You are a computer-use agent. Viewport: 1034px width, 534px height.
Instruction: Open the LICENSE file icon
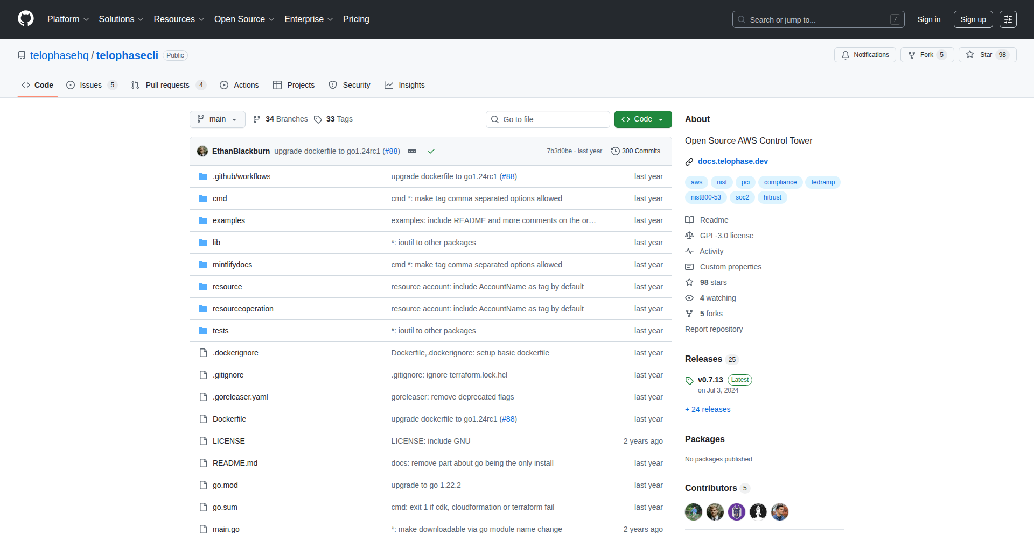(x=203, y=441)
